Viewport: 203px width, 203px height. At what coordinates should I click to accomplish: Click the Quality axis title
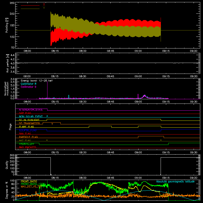coord(7,165)
